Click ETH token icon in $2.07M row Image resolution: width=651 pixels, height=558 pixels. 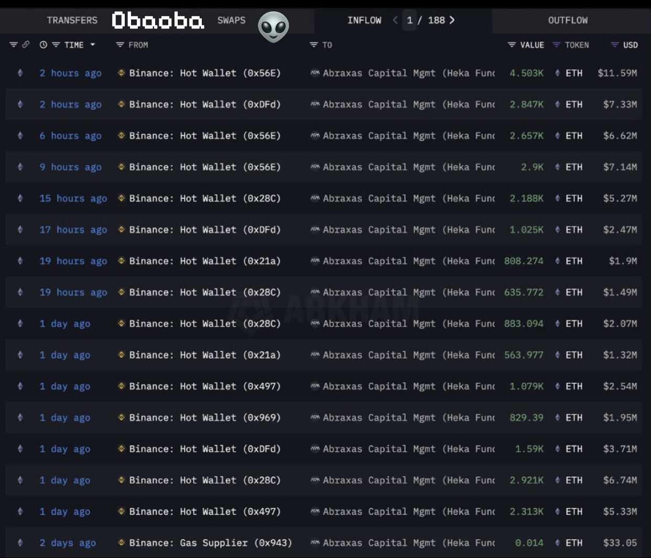(x=558, y=324)
